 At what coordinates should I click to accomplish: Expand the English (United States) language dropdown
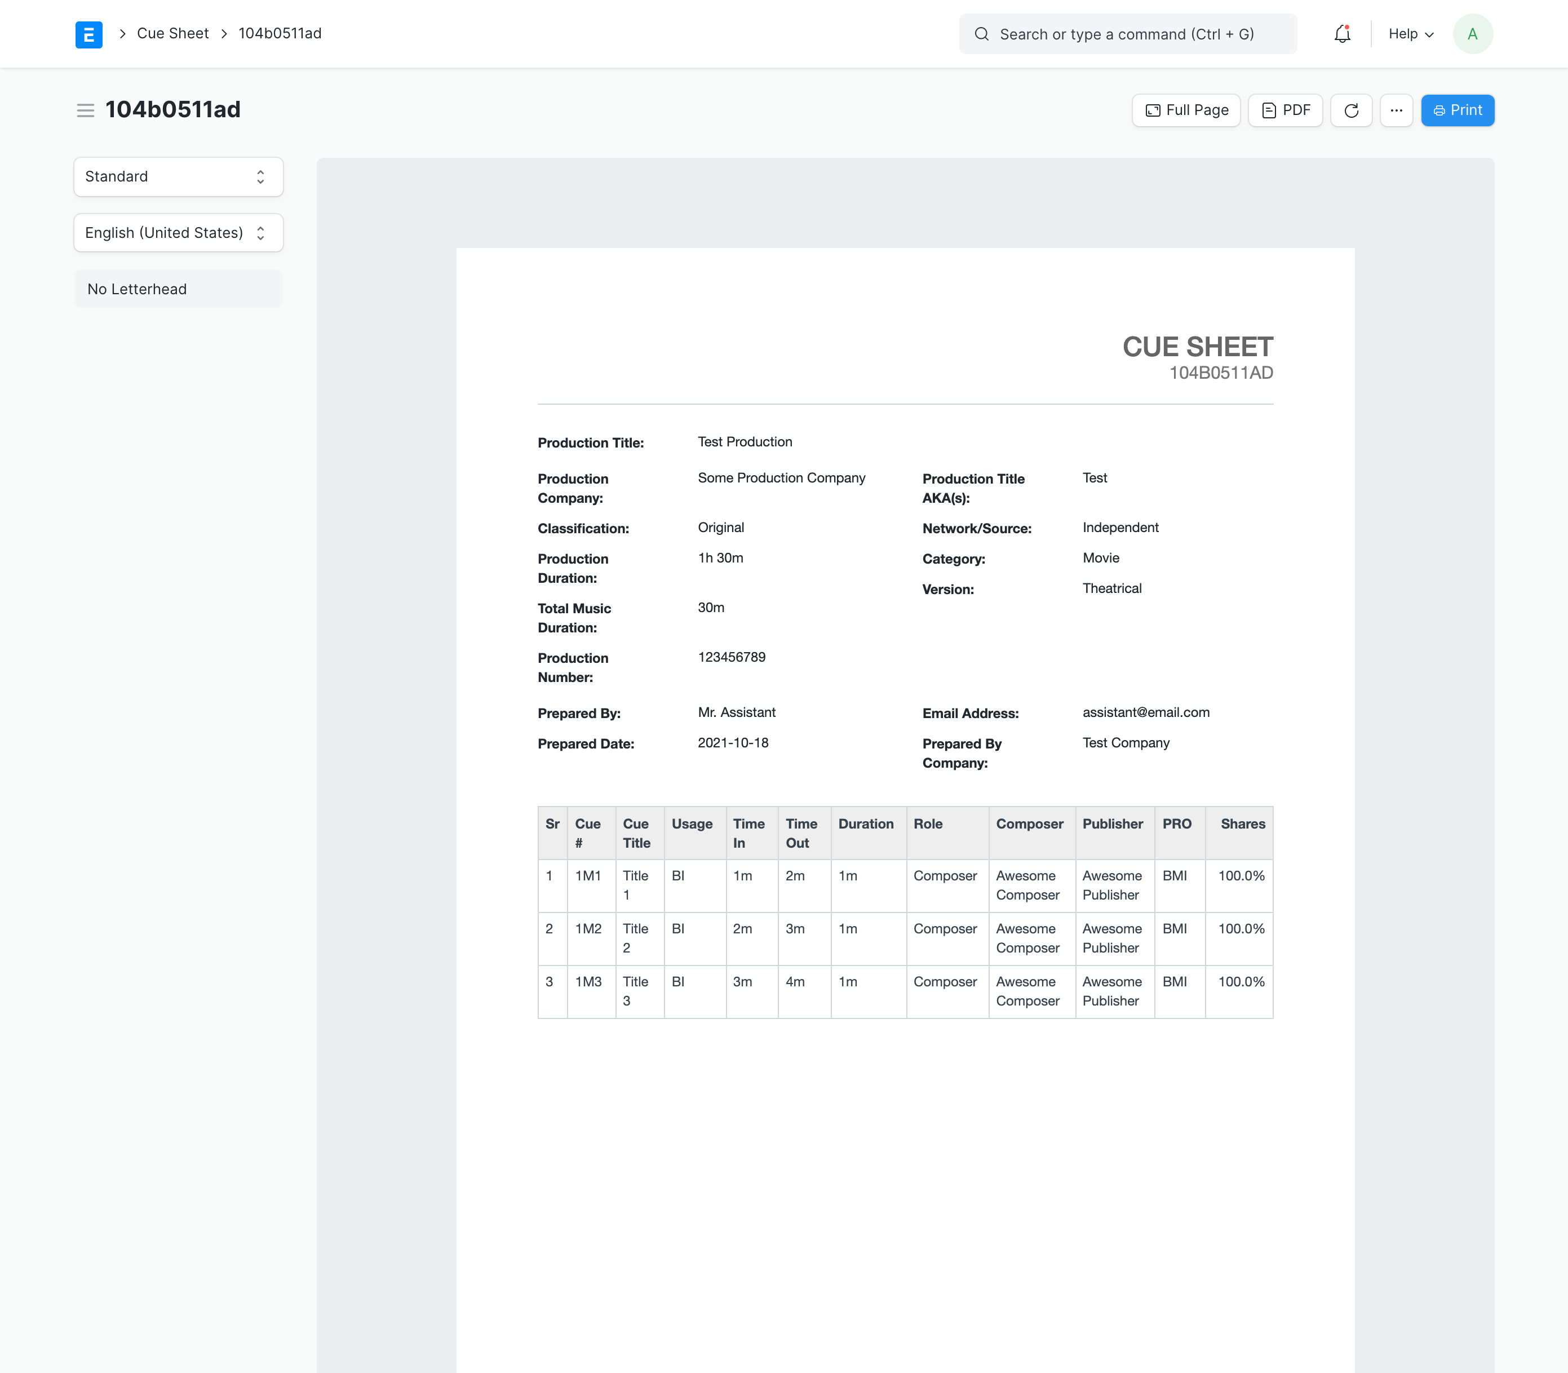(179, 233)
